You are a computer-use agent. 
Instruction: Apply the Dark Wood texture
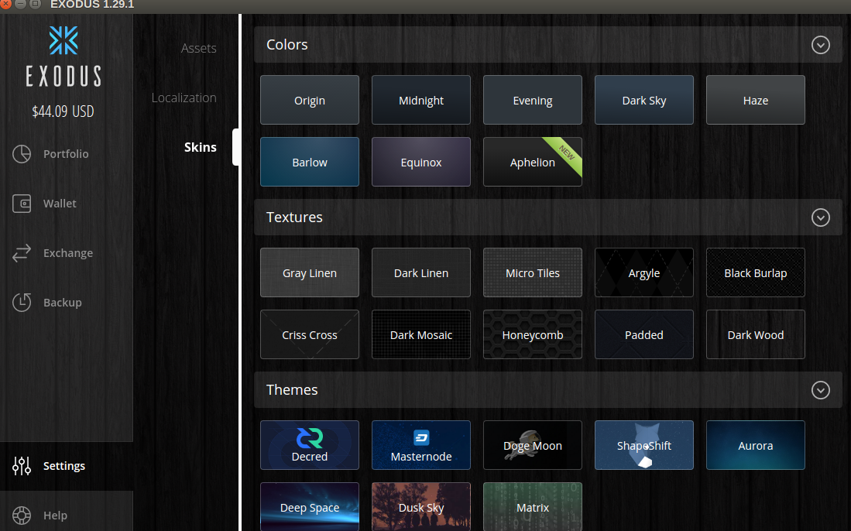click(x=756, y=334)
